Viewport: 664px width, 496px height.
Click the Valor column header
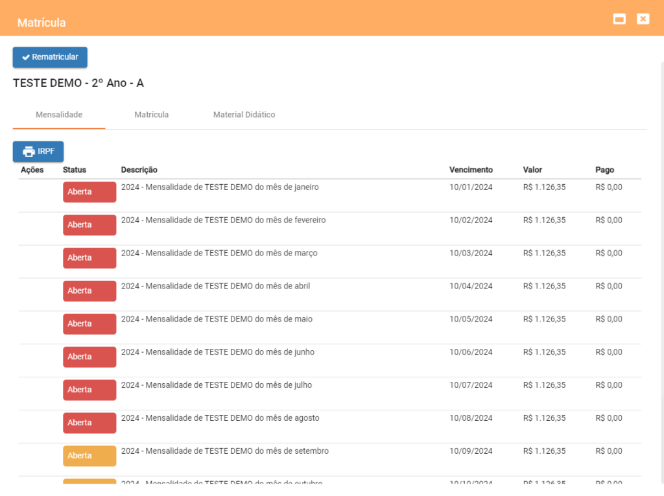[532, 170]
